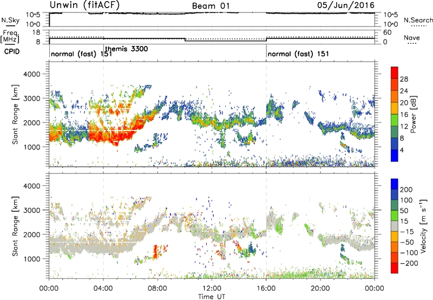The image size is (433, 300).
Task: Pick the bottom blue segment of power color bar
Action: tap(395, 155)
